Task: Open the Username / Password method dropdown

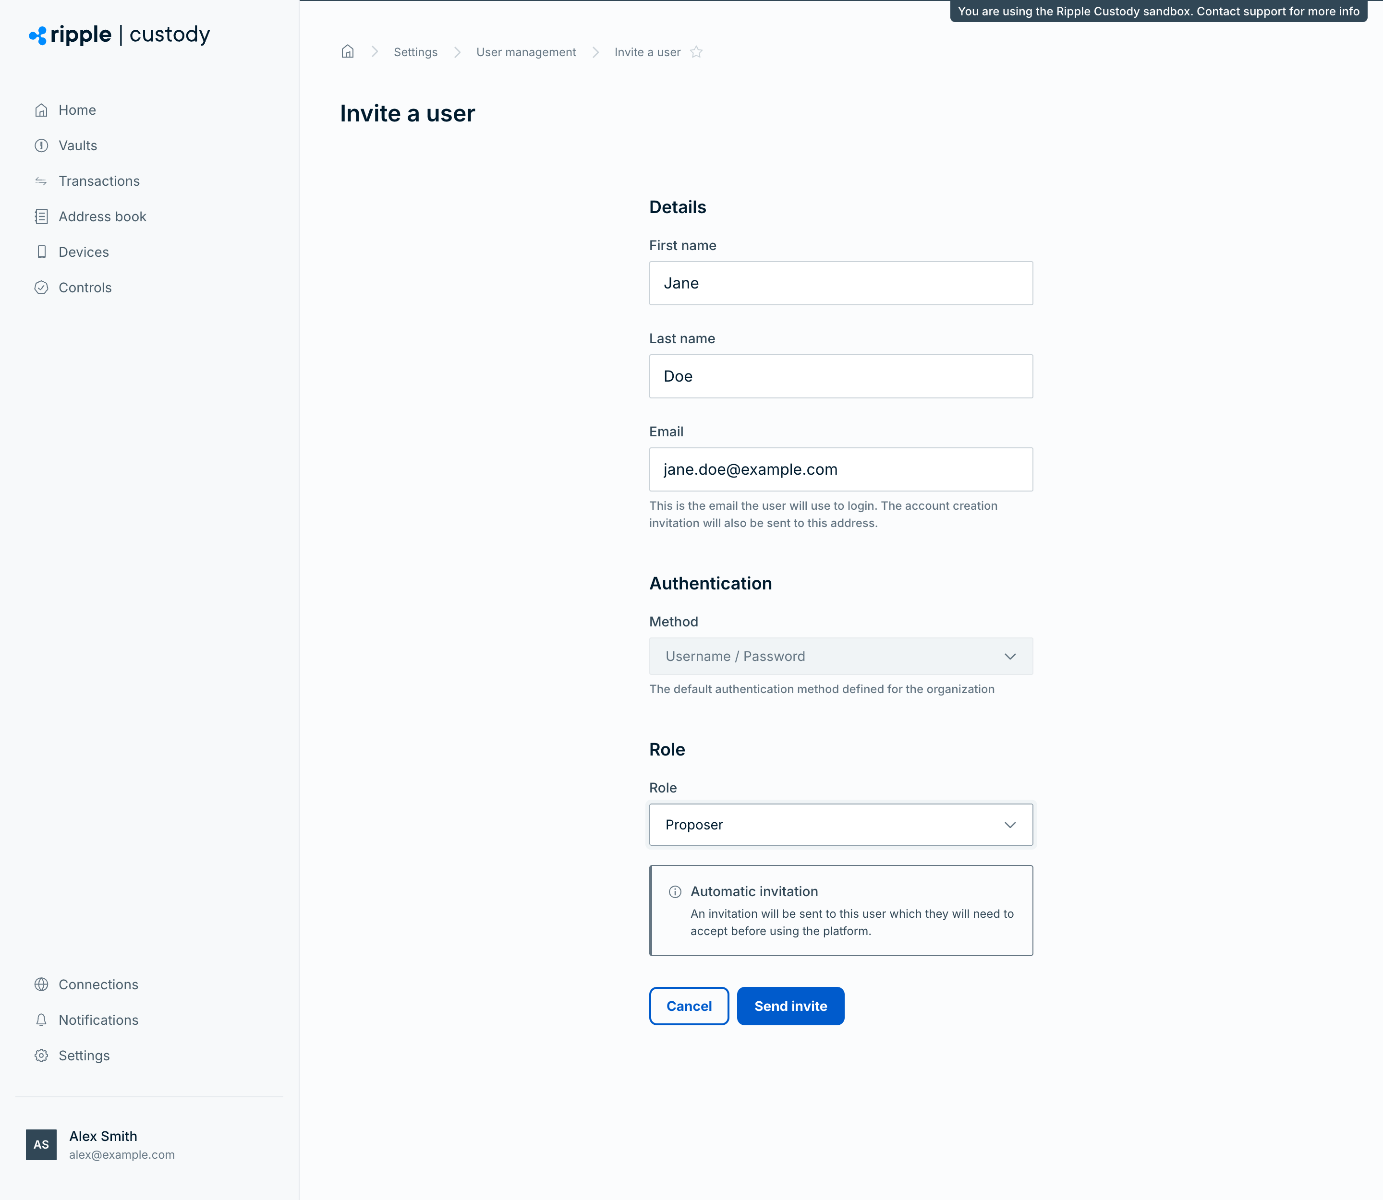Action: 841,656
